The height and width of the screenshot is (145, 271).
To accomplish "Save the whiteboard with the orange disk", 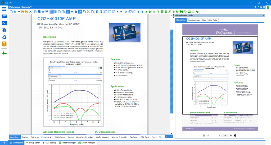I will [23, 12].
